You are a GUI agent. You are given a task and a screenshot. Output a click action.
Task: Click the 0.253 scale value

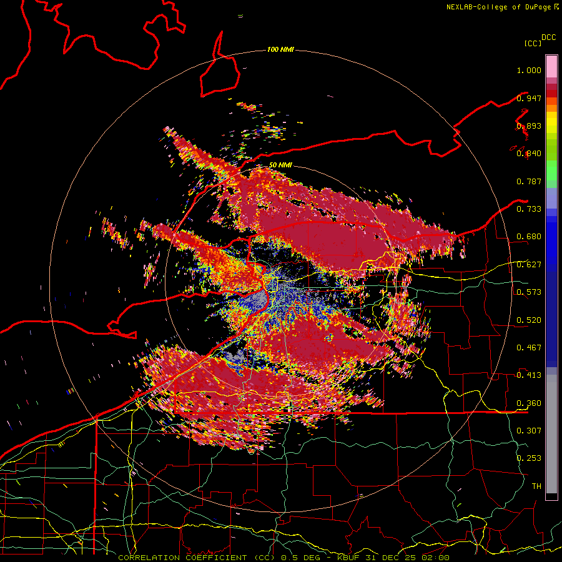(x=529, y=458)
